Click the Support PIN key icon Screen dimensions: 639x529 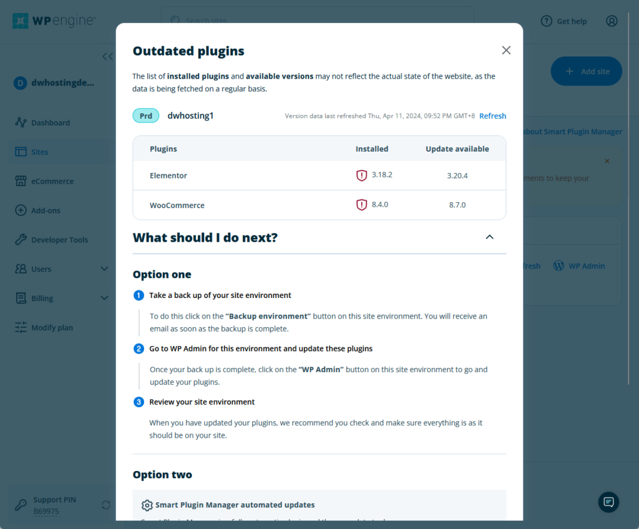(21, 505)
